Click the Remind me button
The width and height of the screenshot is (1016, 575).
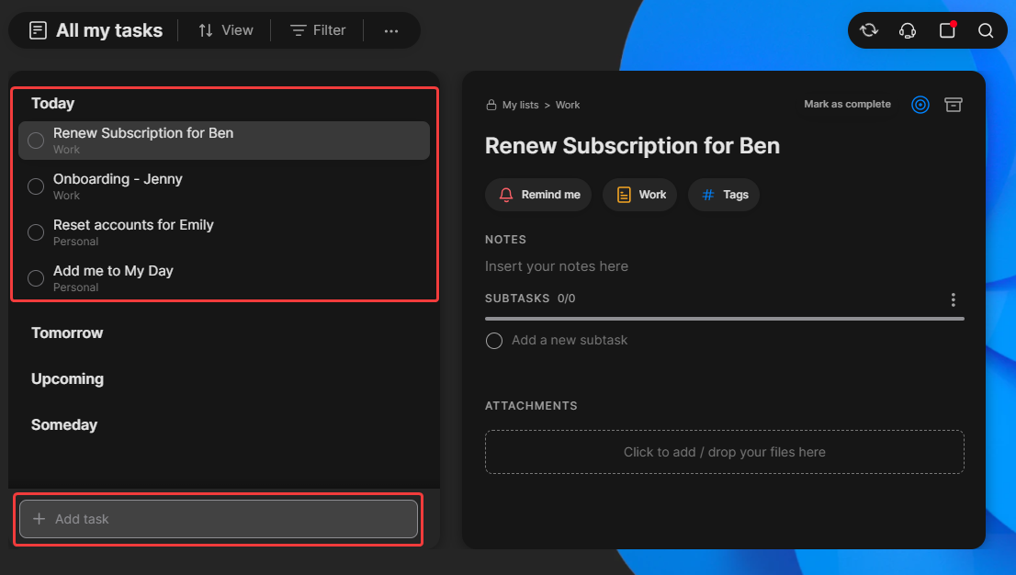click(538, 195)
